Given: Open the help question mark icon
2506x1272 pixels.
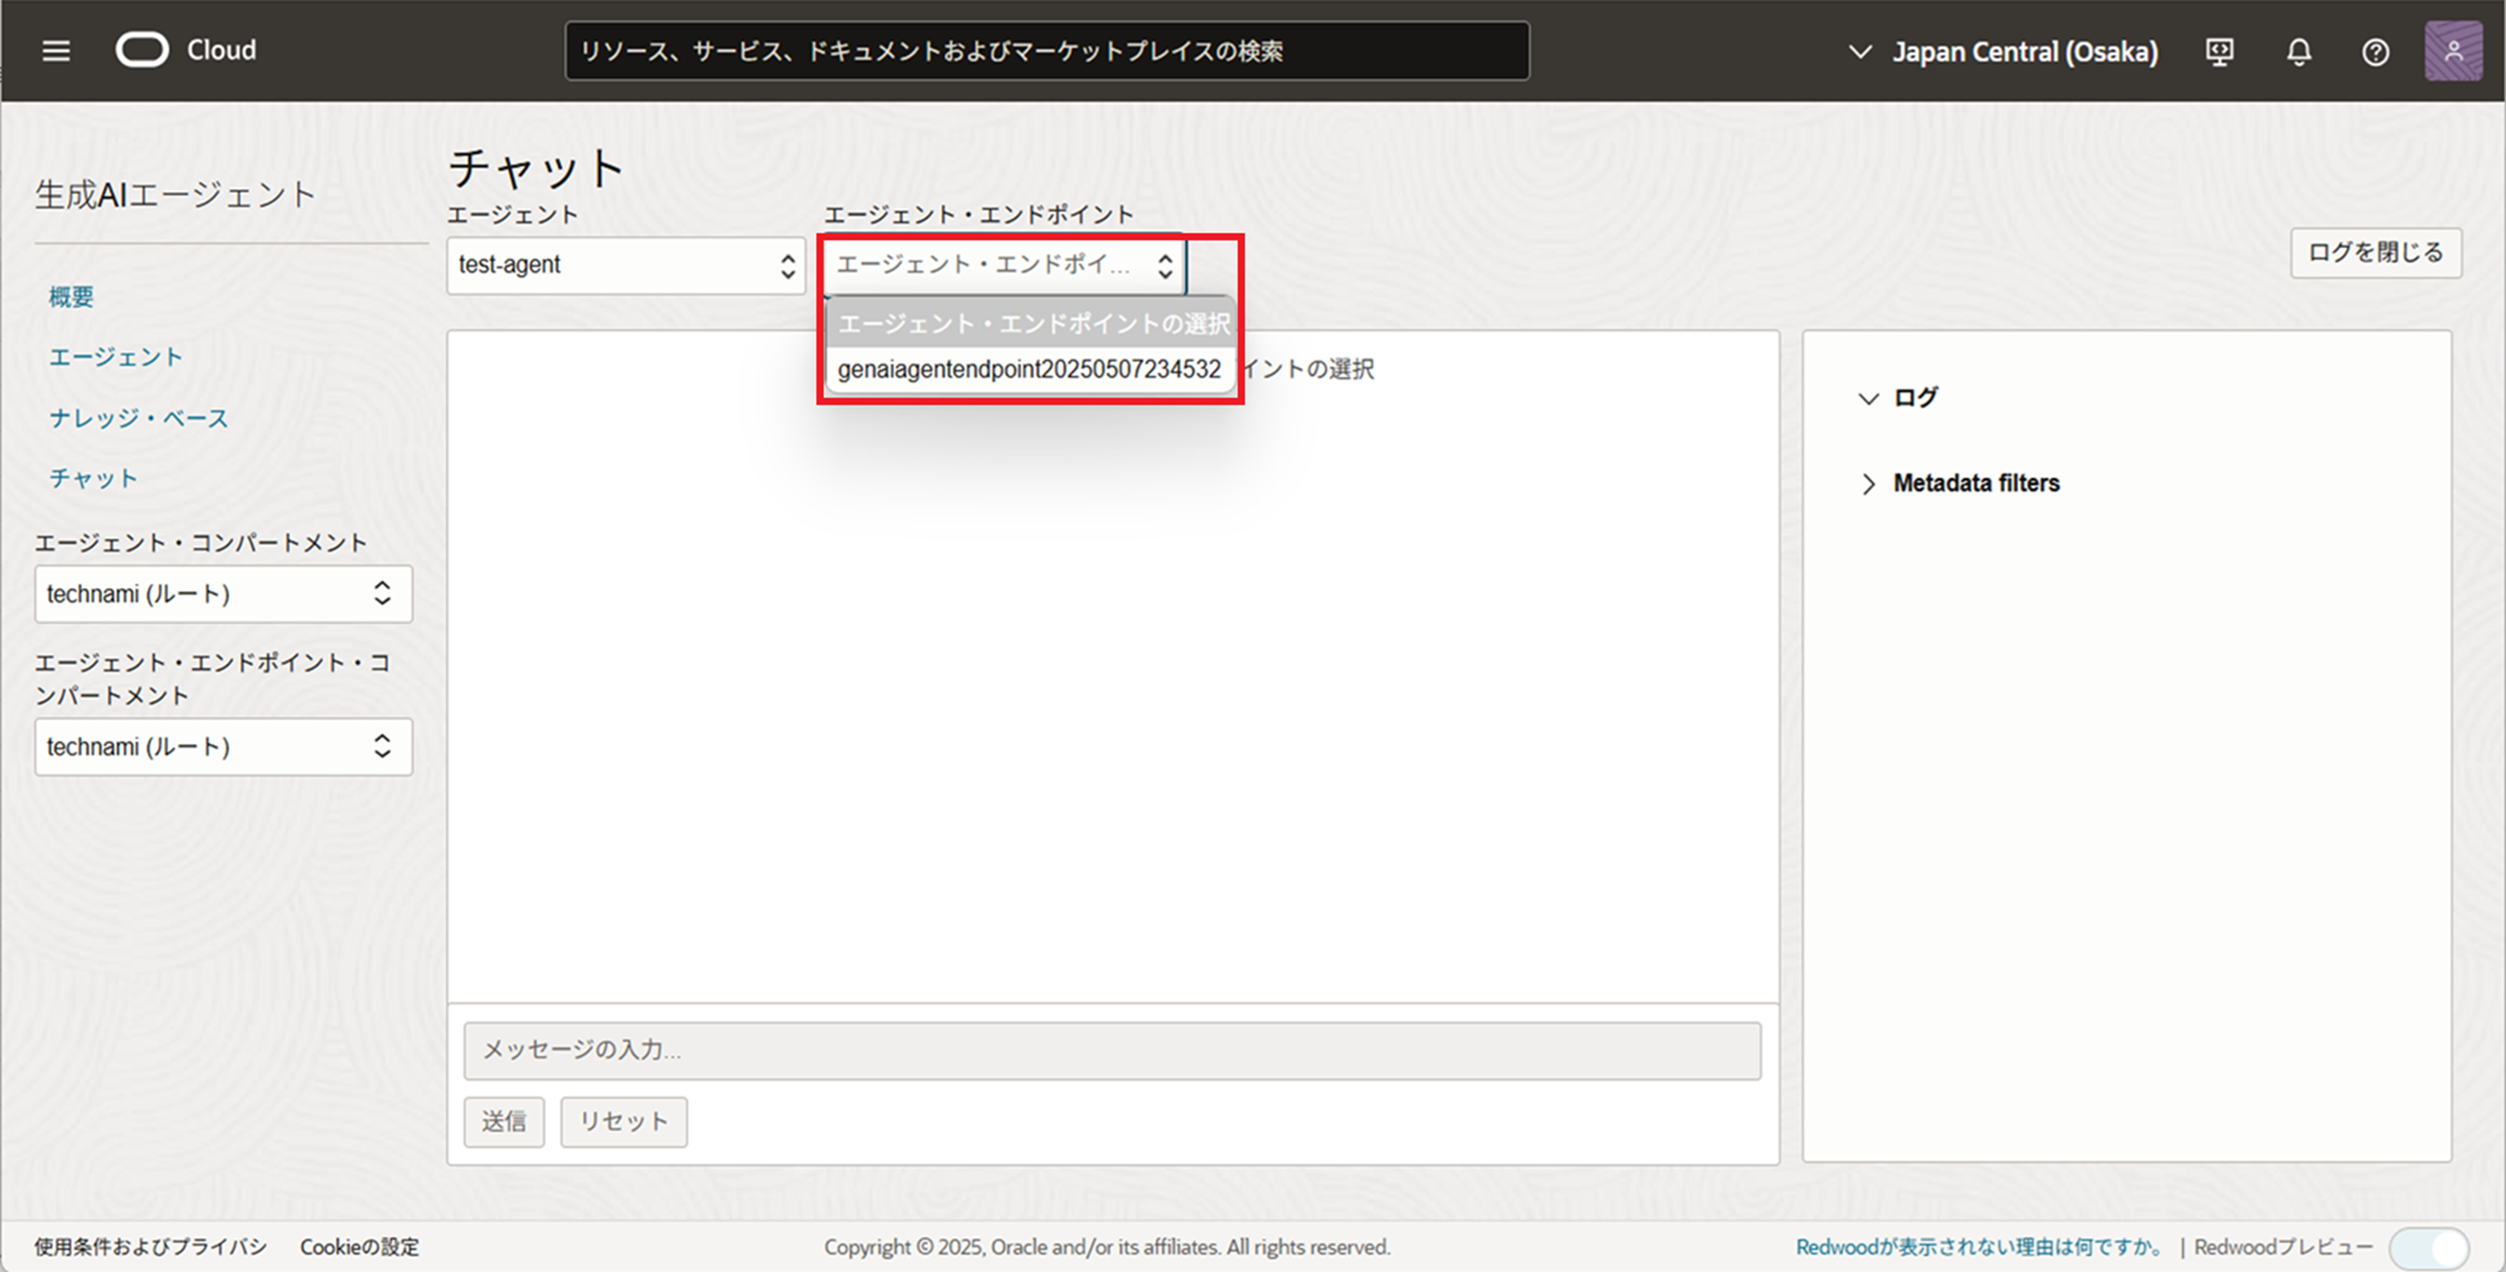Looking at the screenshot, I should tap(2375, 51).
